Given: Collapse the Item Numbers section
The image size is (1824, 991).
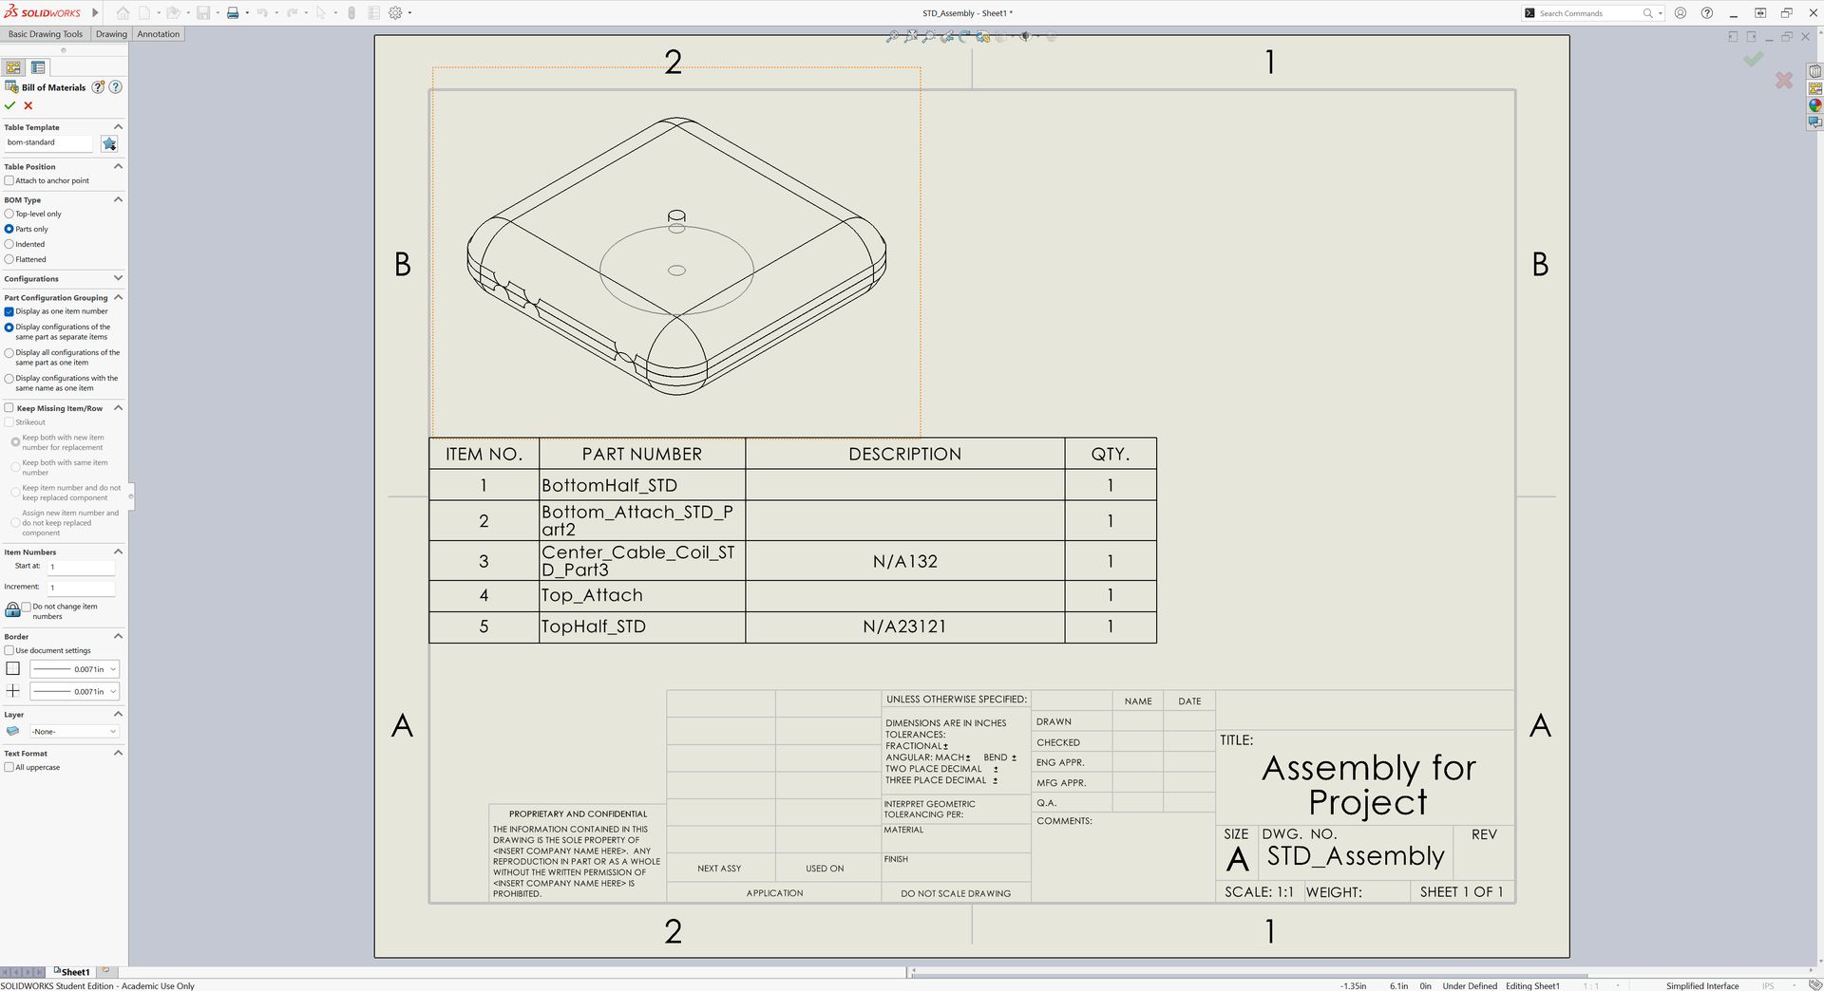Looking at the screenshot, I should point(118,552).
